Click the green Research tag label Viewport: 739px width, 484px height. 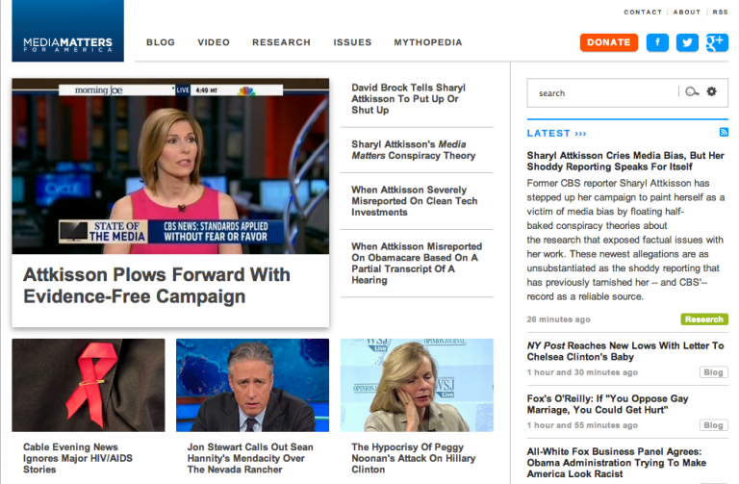[x=703, y=319]
